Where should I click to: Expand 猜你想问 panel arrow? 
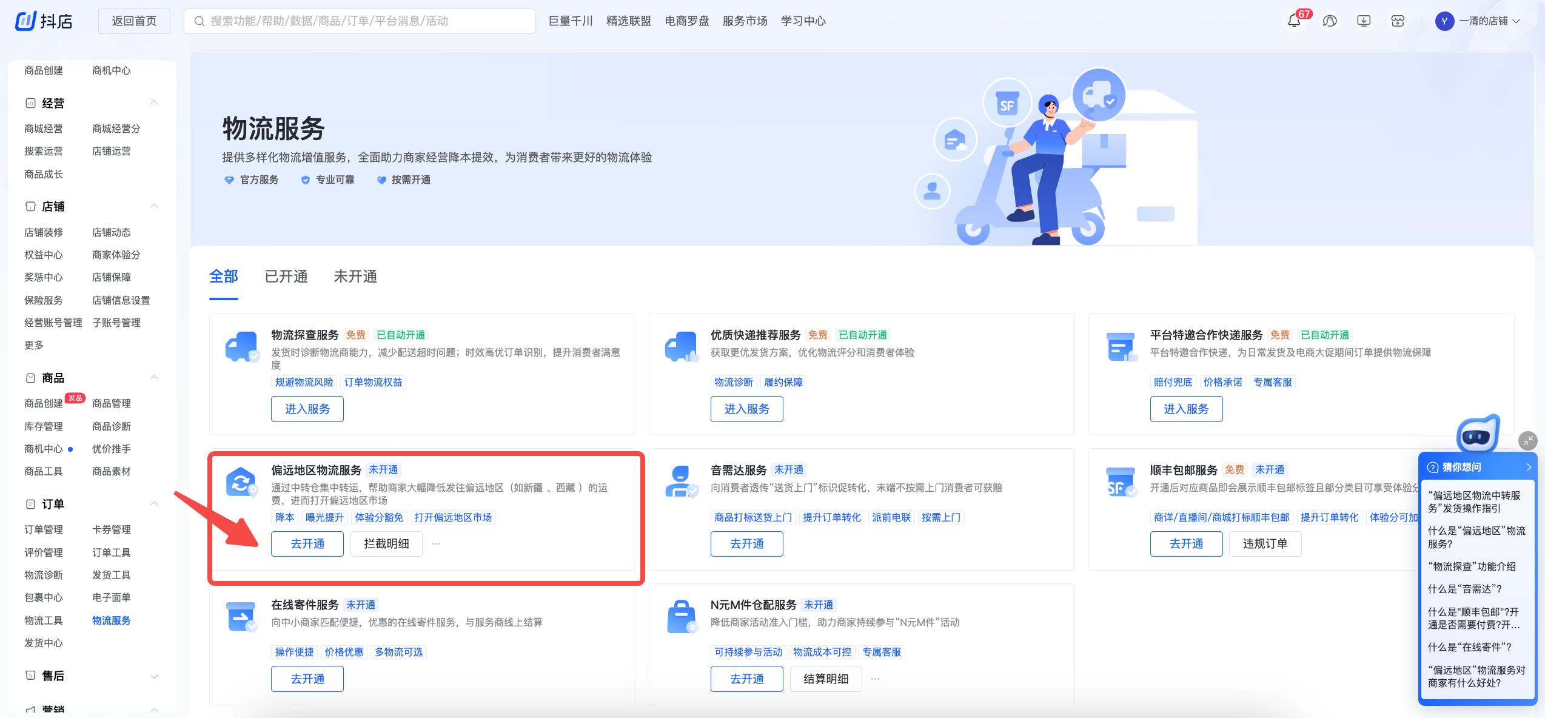coord(1529,467)
